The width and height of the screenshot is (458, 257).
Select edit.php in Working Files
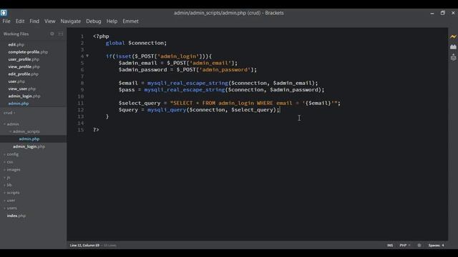(16, 44)
